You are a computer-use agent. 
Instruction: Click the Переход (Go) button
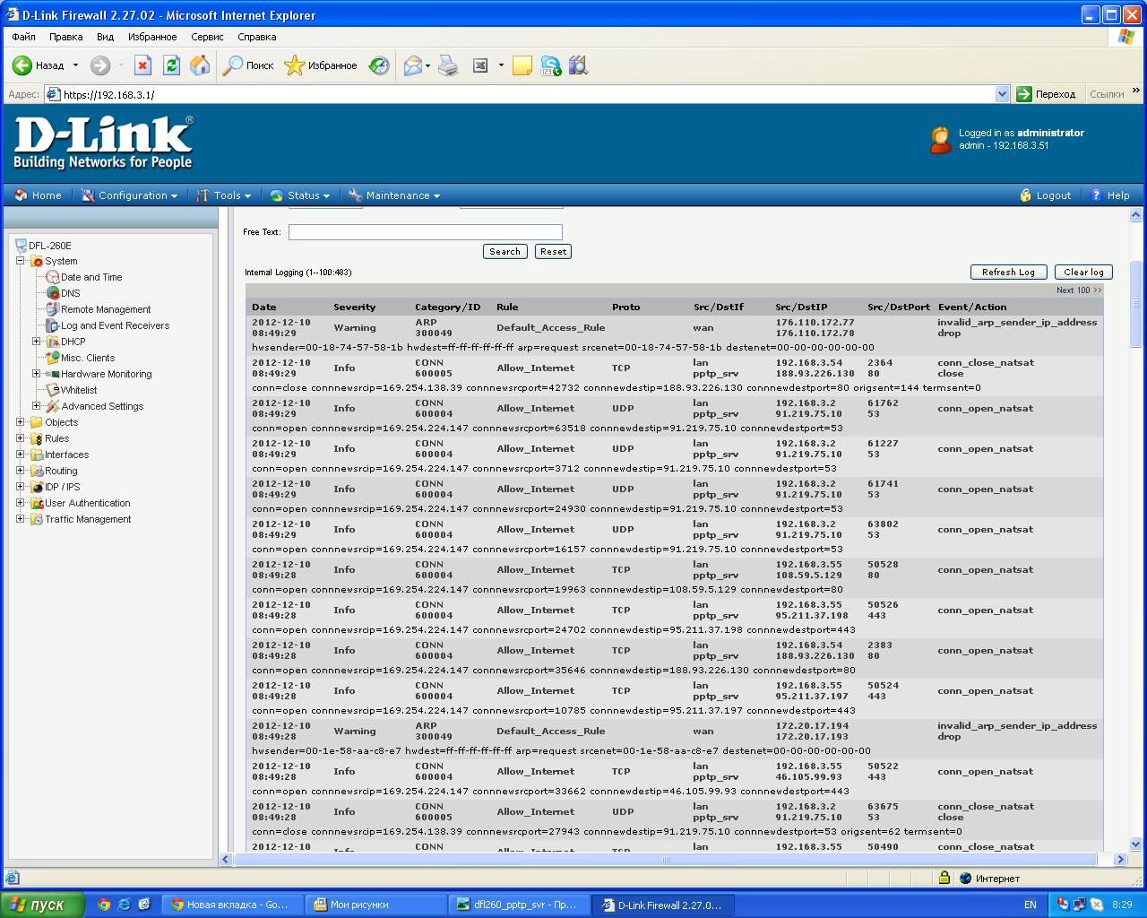coord(1046,94)
